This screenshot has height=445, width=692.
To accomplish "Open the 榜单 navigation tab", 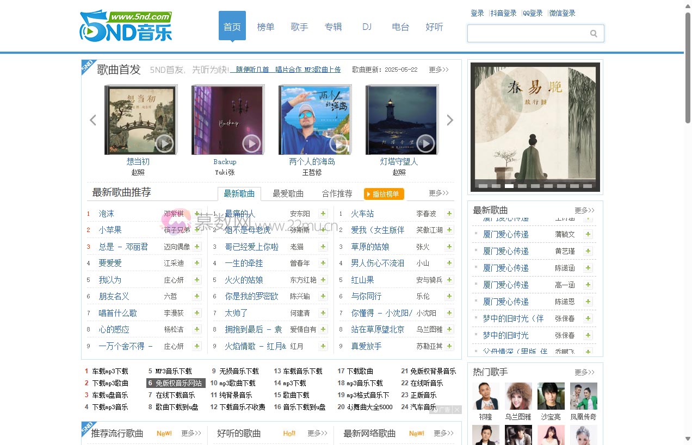I will 265,27.
